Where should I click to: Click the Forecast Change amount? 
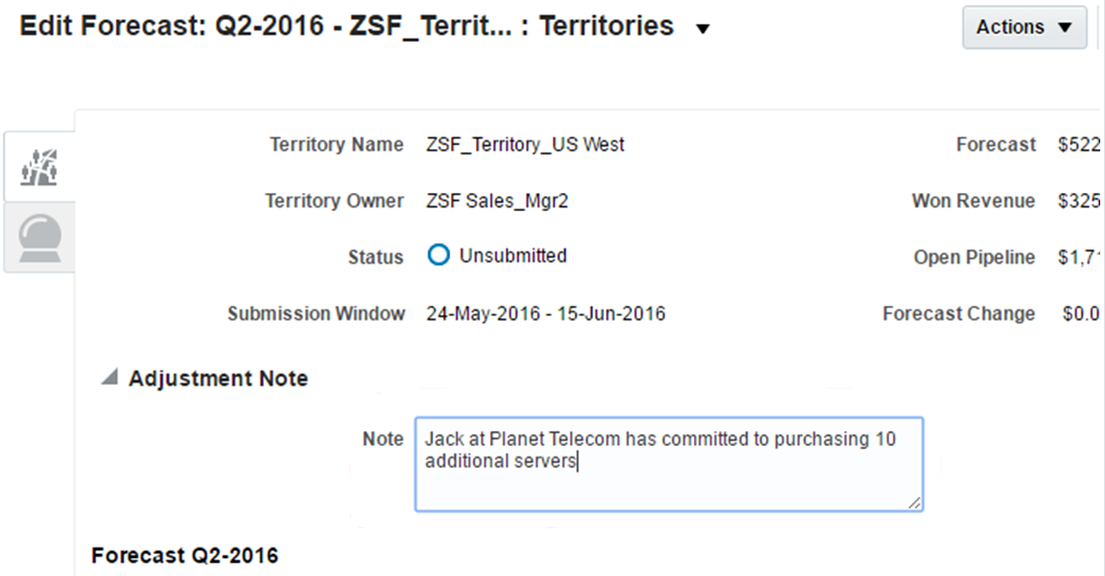click(1082, 313)
